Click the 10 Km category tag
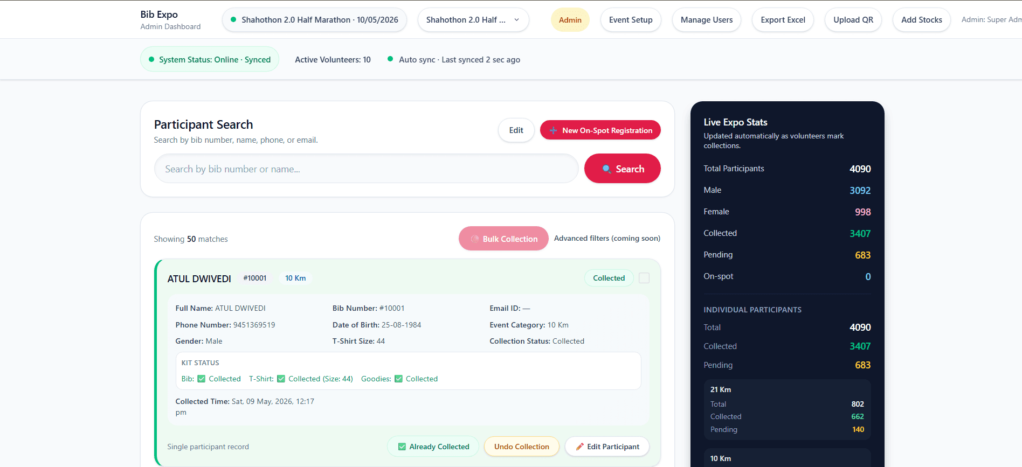Image resolution: width=1022 pixels, height=467 pixels. tap(295, 278)
